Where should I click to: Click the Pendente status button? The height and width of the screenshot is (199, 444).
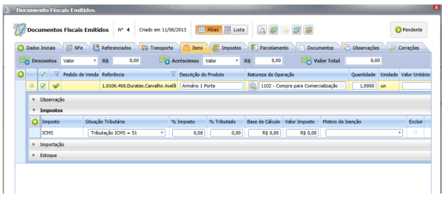pos(408,30)
